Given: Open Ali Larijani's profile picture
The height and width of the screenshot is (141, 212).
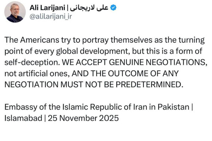Looking at the screenshot, I should tap(15, 12).
